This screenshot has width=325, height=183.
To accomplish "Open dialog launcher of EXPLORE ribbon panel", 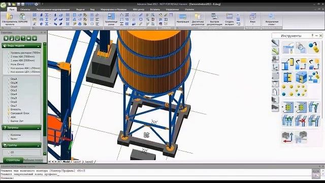I will coord(3,28).
